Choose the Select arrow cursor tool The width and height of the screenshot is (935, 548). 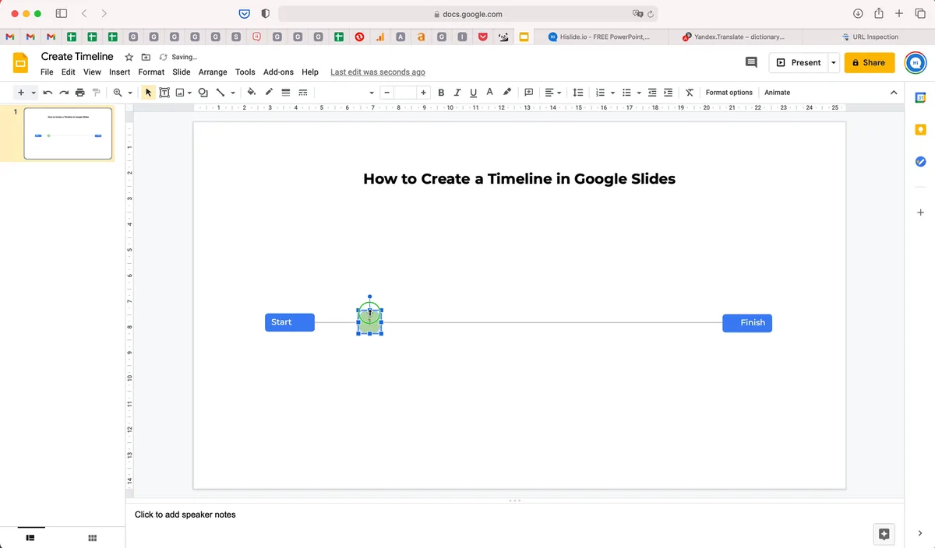point(149,93)
